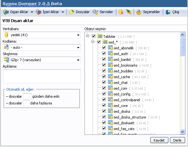Image resolution: width=188 pixels, height=147 pixels.
Task: Click the Seçenekler options icon
Action: (139, 12)
